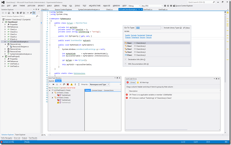Switch to the Console Output tab

click(x=97, y=90)
